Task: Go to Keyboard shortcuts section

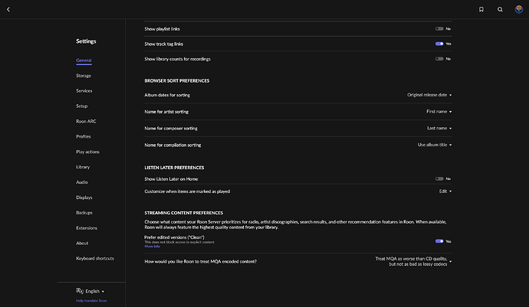Action: coord(96,258)
